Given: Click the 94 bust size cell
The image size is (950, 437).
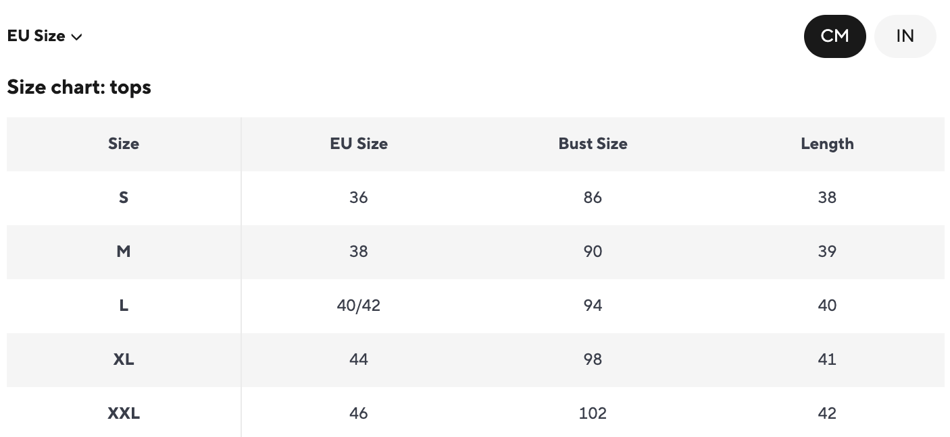Looking at the screenshot, I should tap(593, 305).
